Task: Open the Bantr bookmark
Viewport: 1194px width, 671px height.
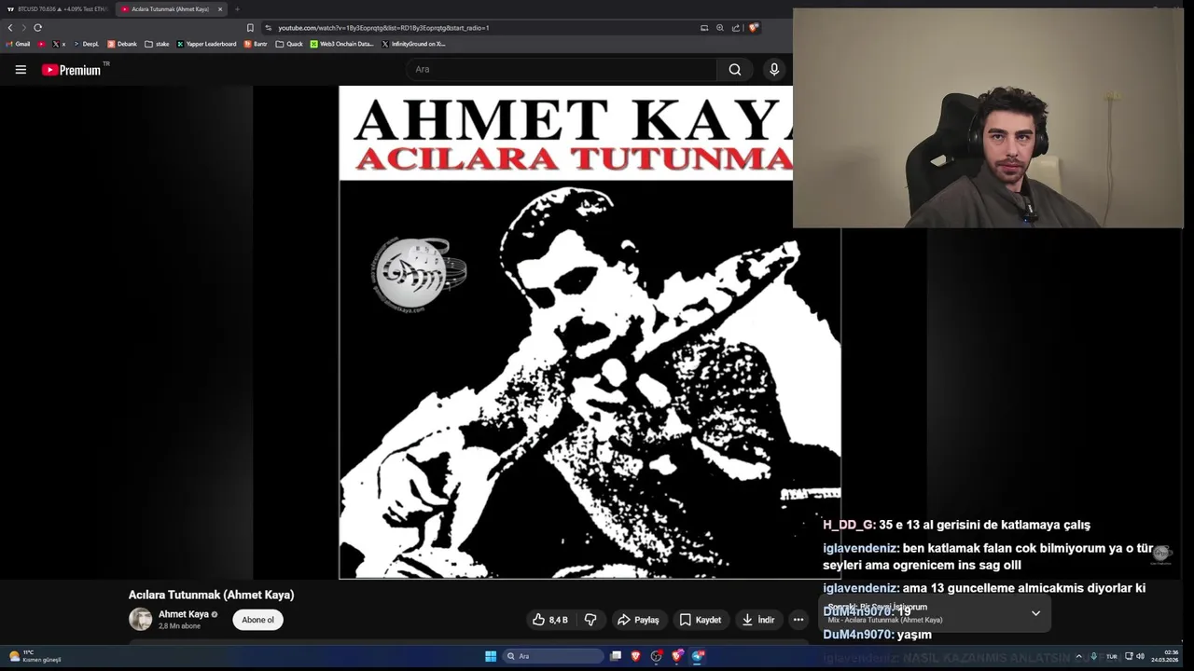Action: (x=256, y=44)
